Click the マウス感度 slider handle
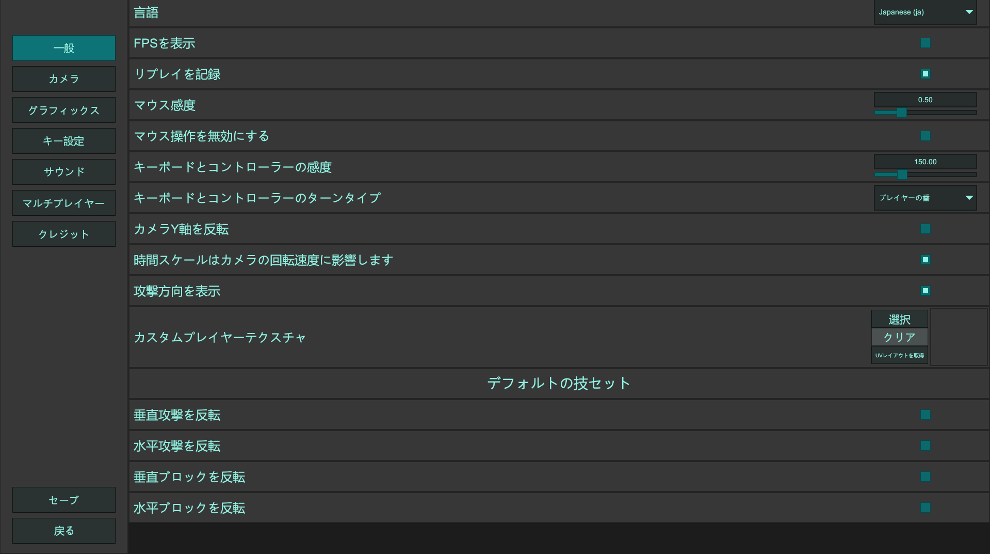This screenshot has height=554, width=990. click(901, 113)
